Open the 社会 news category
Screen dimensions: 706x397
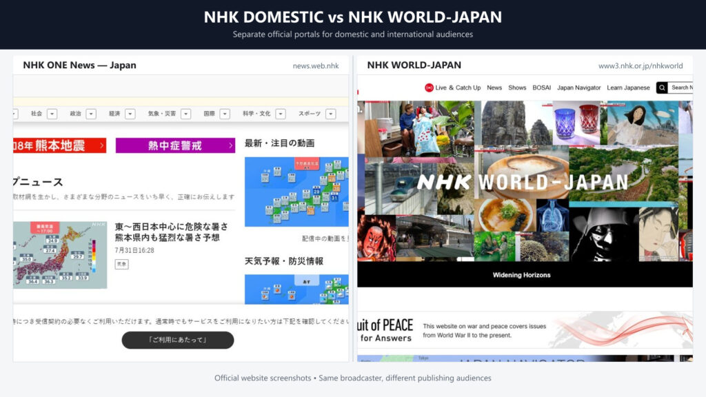click(x=37, y=114)
